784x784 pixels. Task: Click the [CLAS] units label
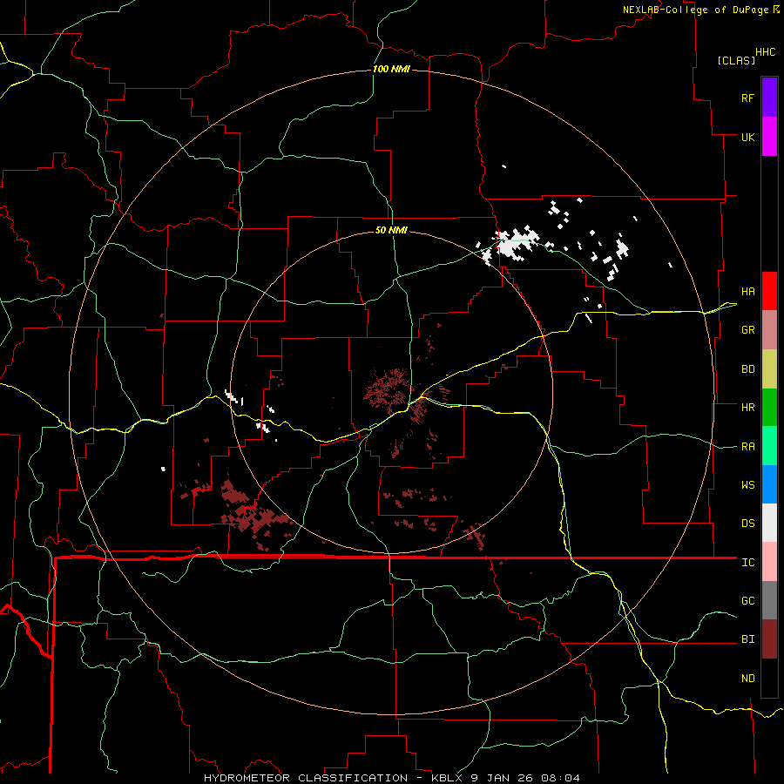[736, 60]
